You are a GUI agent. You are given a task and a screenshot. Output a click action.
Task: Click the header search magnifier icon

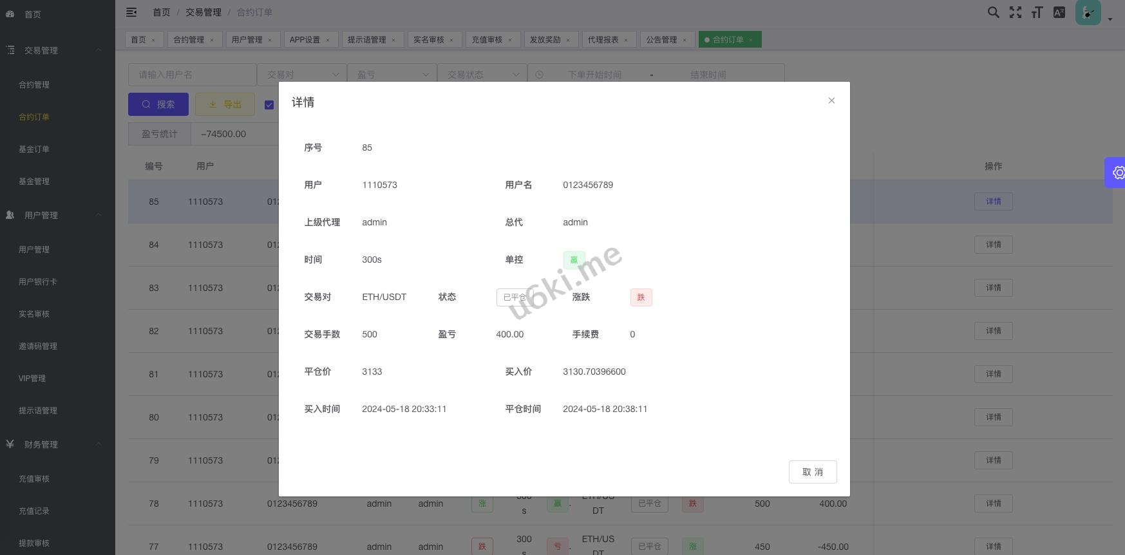[x=994, y=12]
